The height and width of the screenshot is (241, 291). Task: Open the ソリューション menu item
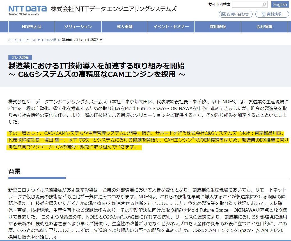(x=78, y=26)
